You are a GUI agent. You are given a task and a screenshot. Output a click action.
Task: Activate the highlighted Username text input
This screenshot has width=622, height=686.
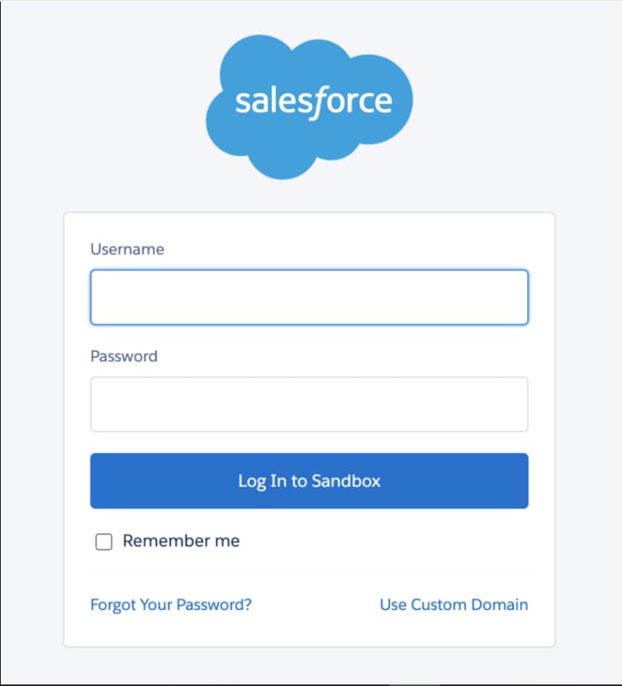pyautogui.click(x=309, y=297)
